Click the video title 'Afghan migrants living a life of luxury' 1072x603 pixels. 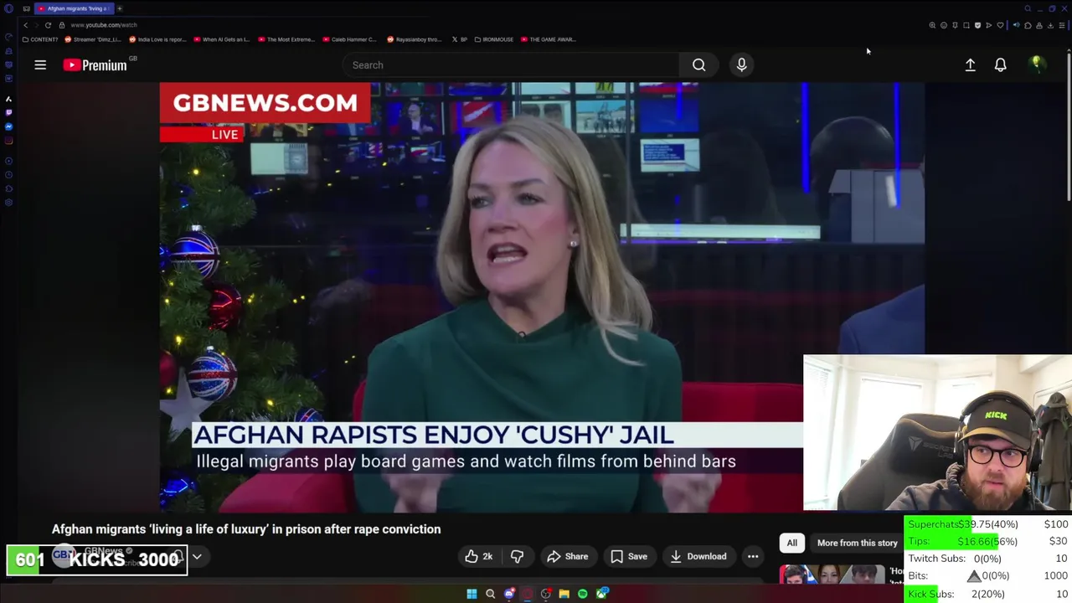[x=246, y=529]
